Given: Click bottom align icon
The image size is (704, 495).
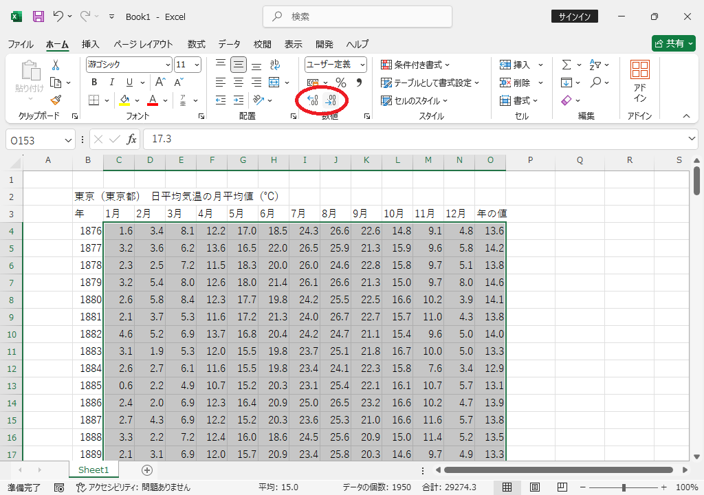Looking at the screenshot, I should [256, 65].
